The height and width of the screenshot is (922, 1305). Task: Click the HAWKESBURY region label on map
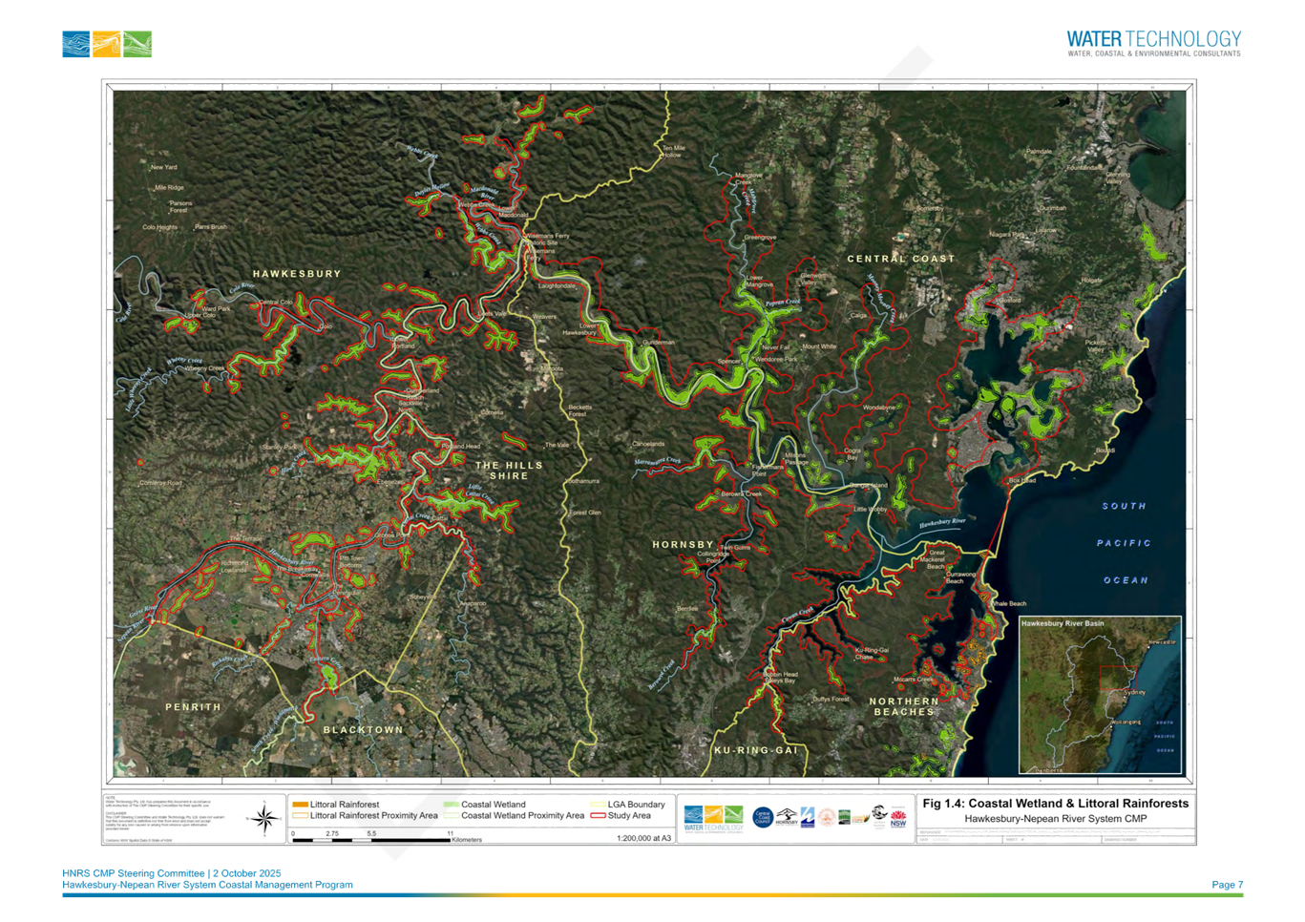point(297,274)
